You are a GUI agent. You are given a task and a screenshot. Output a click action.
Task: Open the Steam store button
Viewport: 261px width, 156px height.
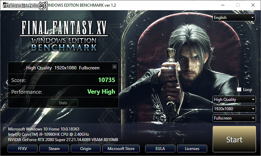click(x=54, y=148)
